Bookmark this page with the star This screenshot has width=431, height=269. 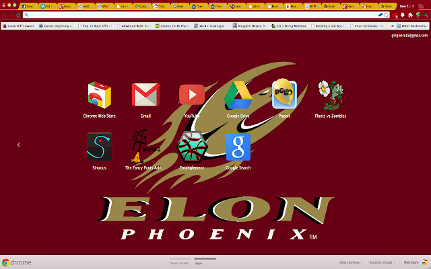pyautogui.click(x=386, y=15)
